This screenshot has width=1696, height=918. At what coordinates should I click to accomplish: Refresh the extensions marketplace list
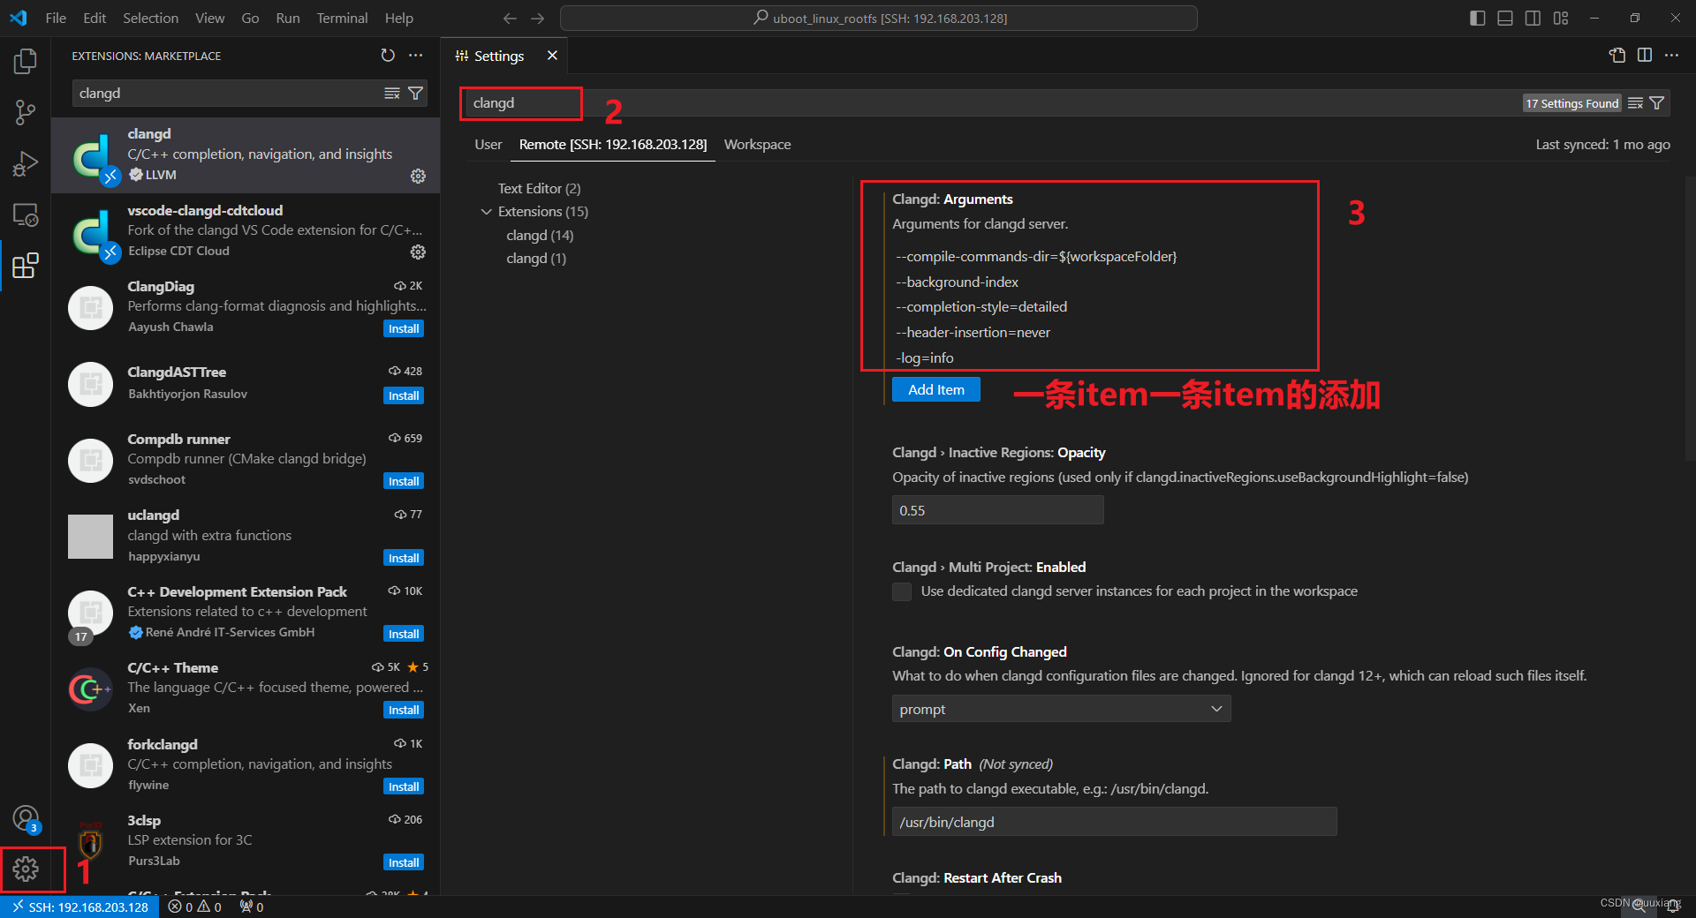coord(388,56)
